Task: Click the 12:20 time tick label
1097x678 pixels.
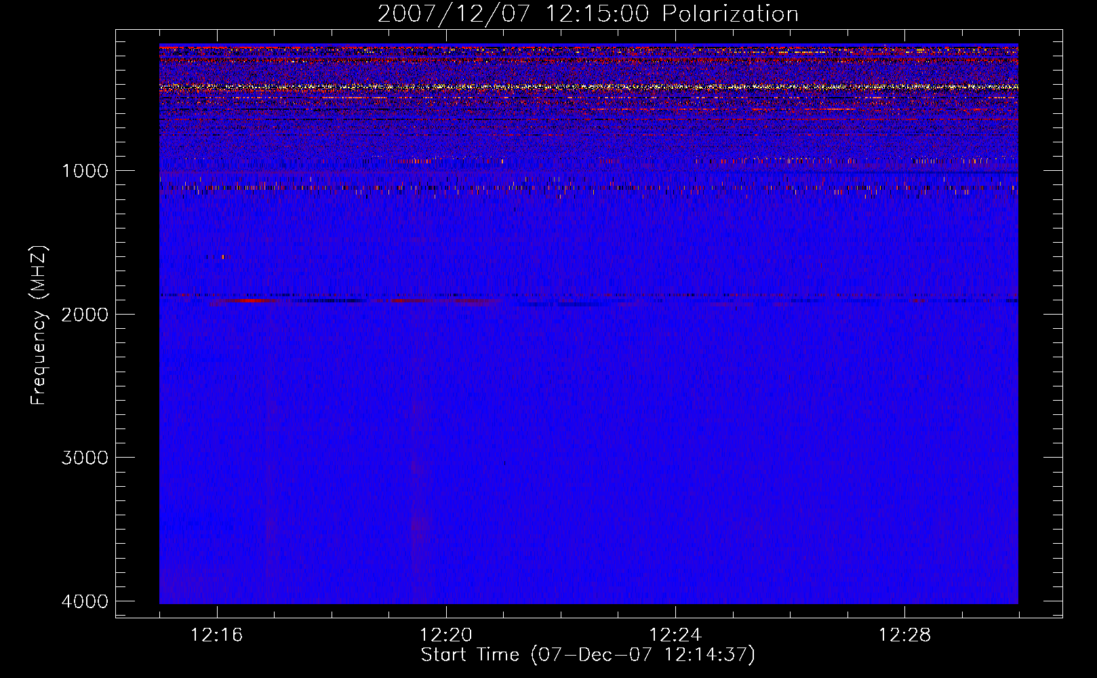Action: [446, 635]
